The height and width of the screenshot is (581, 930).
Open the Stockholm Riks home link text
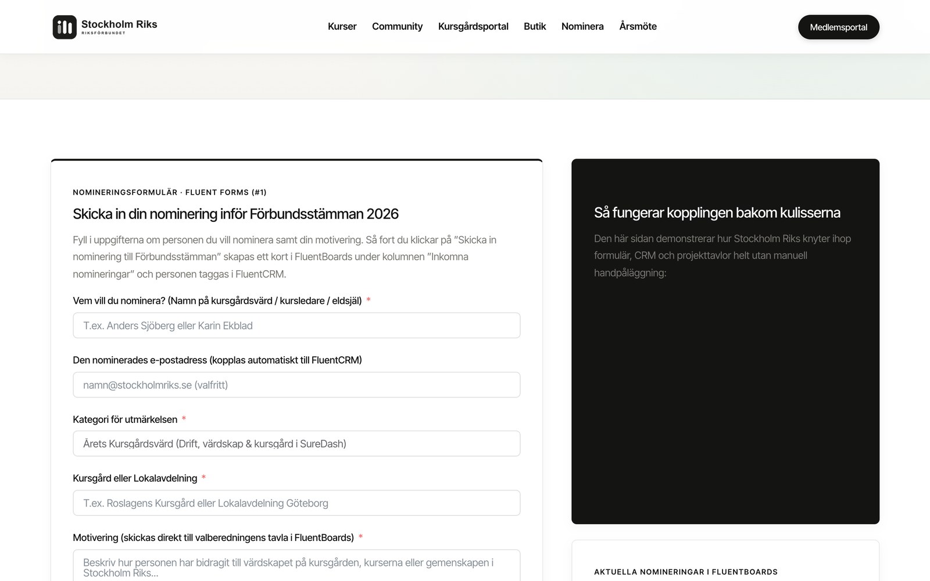click(119, 24)
